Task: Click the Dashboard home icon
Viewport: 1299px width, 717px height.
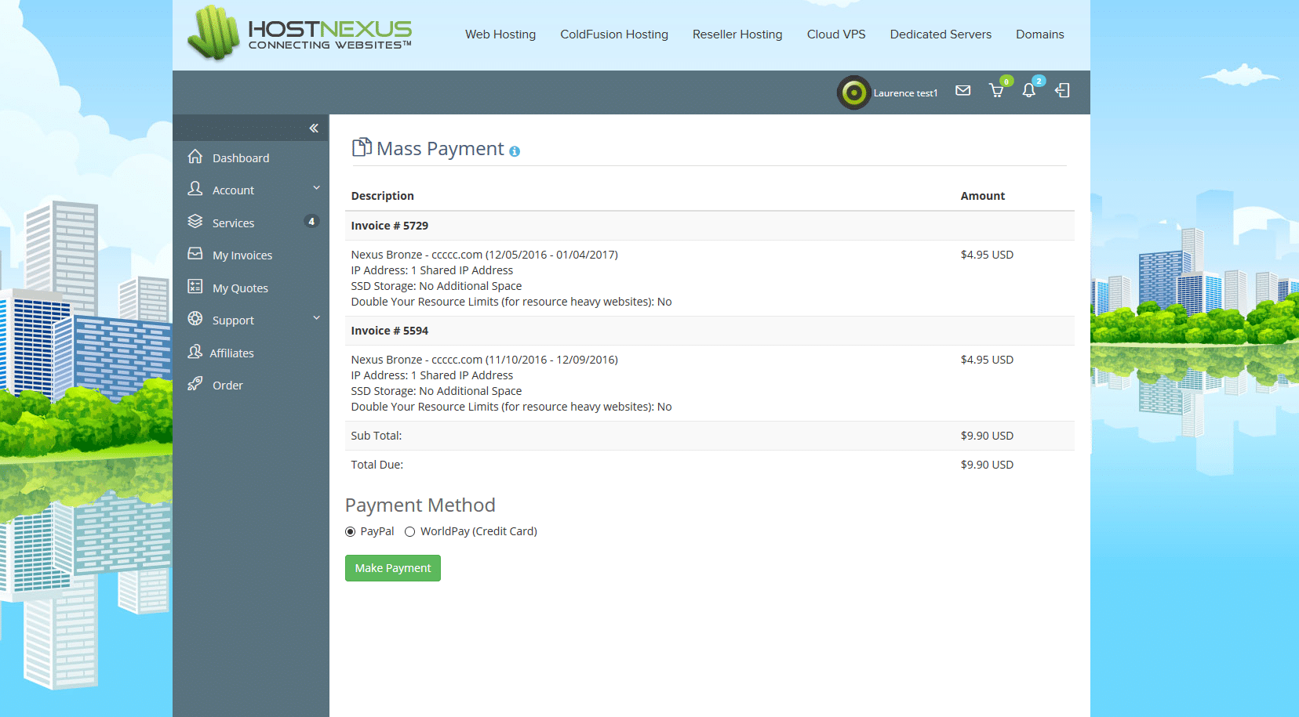Action: (x=195, y=157)
